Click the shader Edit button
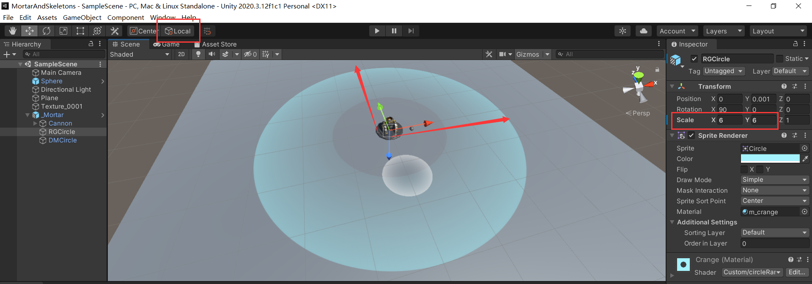 [x=797, y=272]
